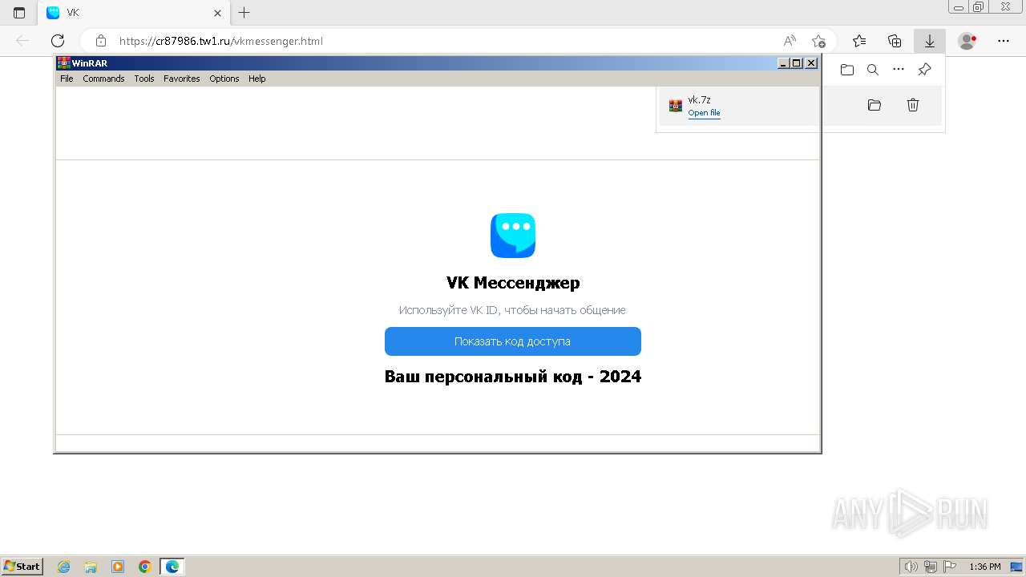Open the WinRAR Favorites menu
The image size is (1026, 577).
click(x=182, y=79)
